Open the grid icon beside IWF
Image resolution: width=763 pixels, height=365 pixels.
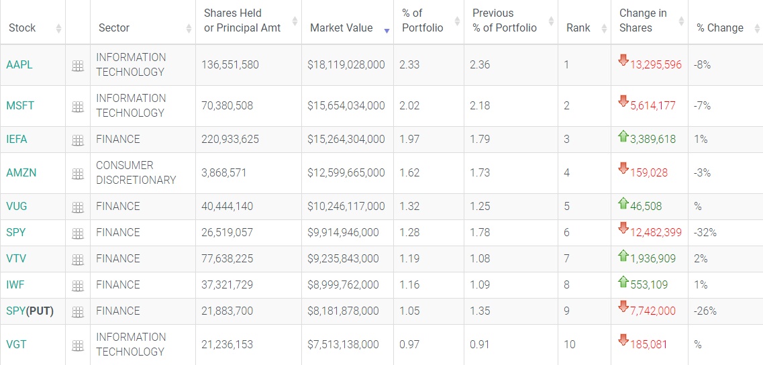(78, 286)
